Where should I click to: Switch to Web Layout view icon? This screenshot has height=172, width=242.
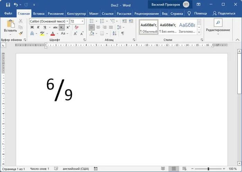click(x=184, y=169)
